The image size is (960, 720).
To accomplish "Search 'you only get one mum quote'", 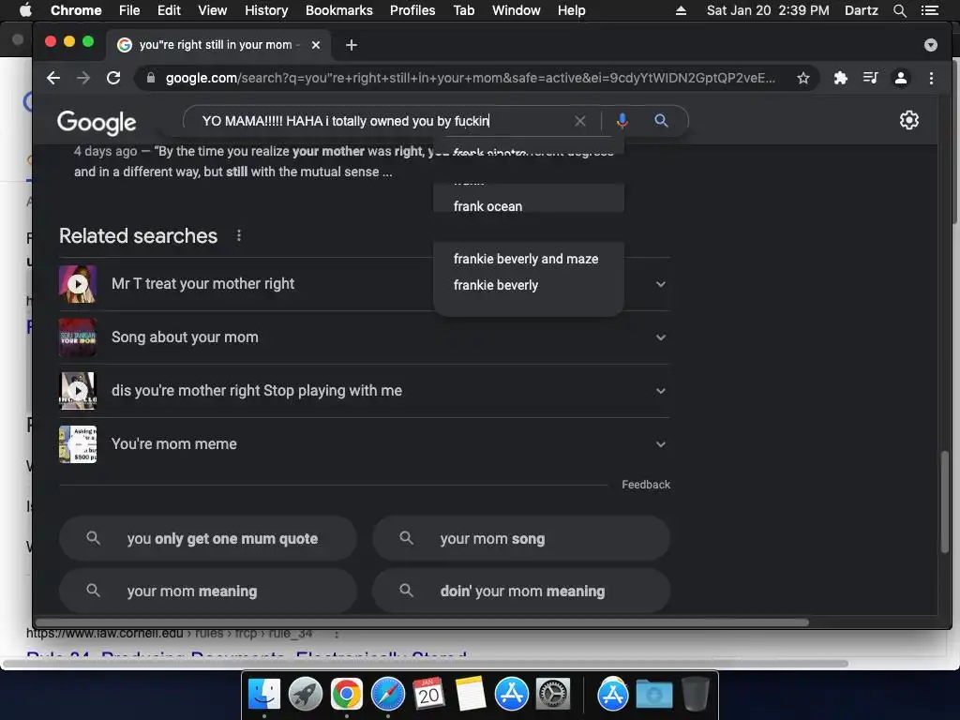I will pos(208,538).
